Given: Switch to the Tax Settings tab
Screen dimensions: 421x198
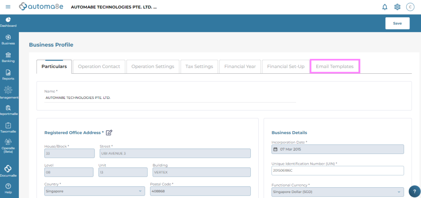Looking at the screenshot, I should pos(199,66).
